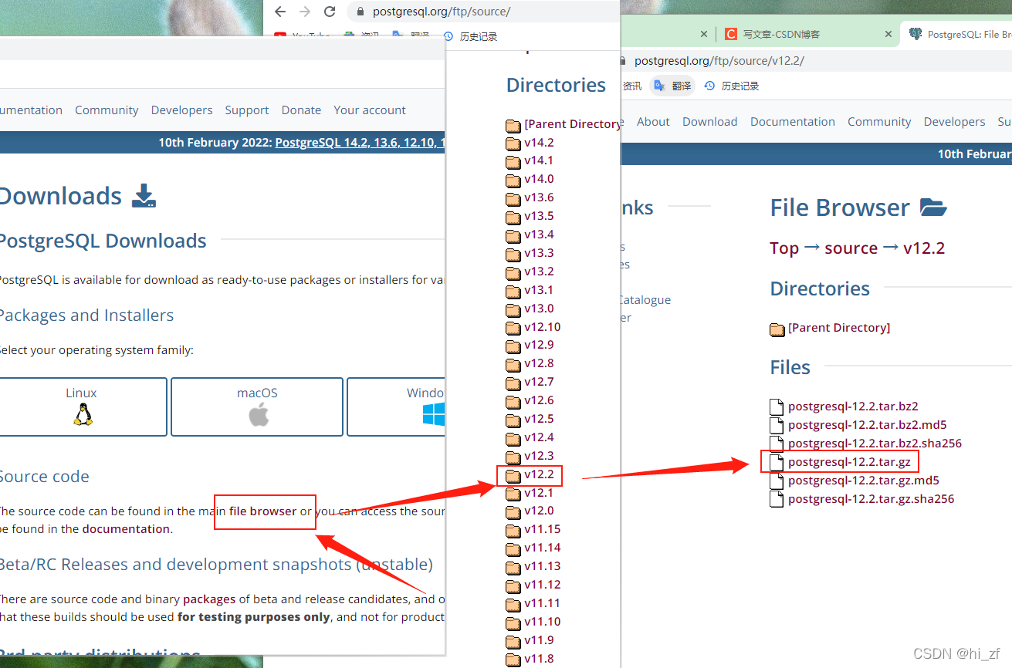
Task: Open the v13.5 folder icon
Action: (513, 217)
